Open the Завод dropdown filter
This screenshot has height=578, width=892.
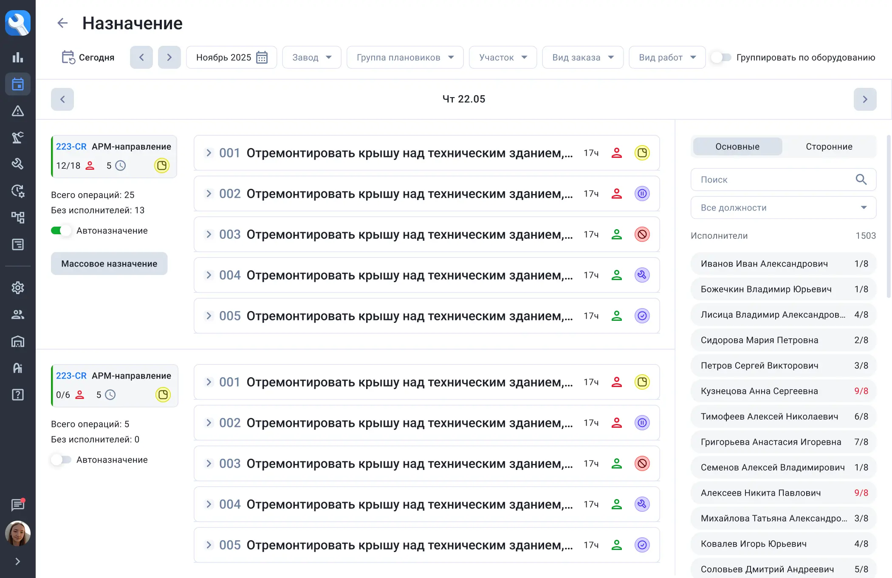pos(311,57)
